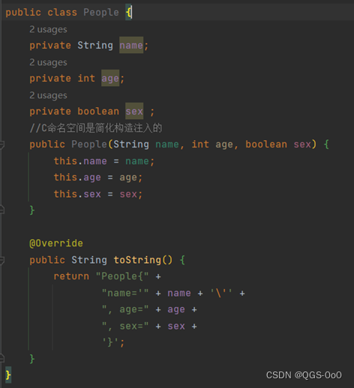354x388 pixels.
Task: Collapse the toString method fold marker
Action: (x=1, y=261)
